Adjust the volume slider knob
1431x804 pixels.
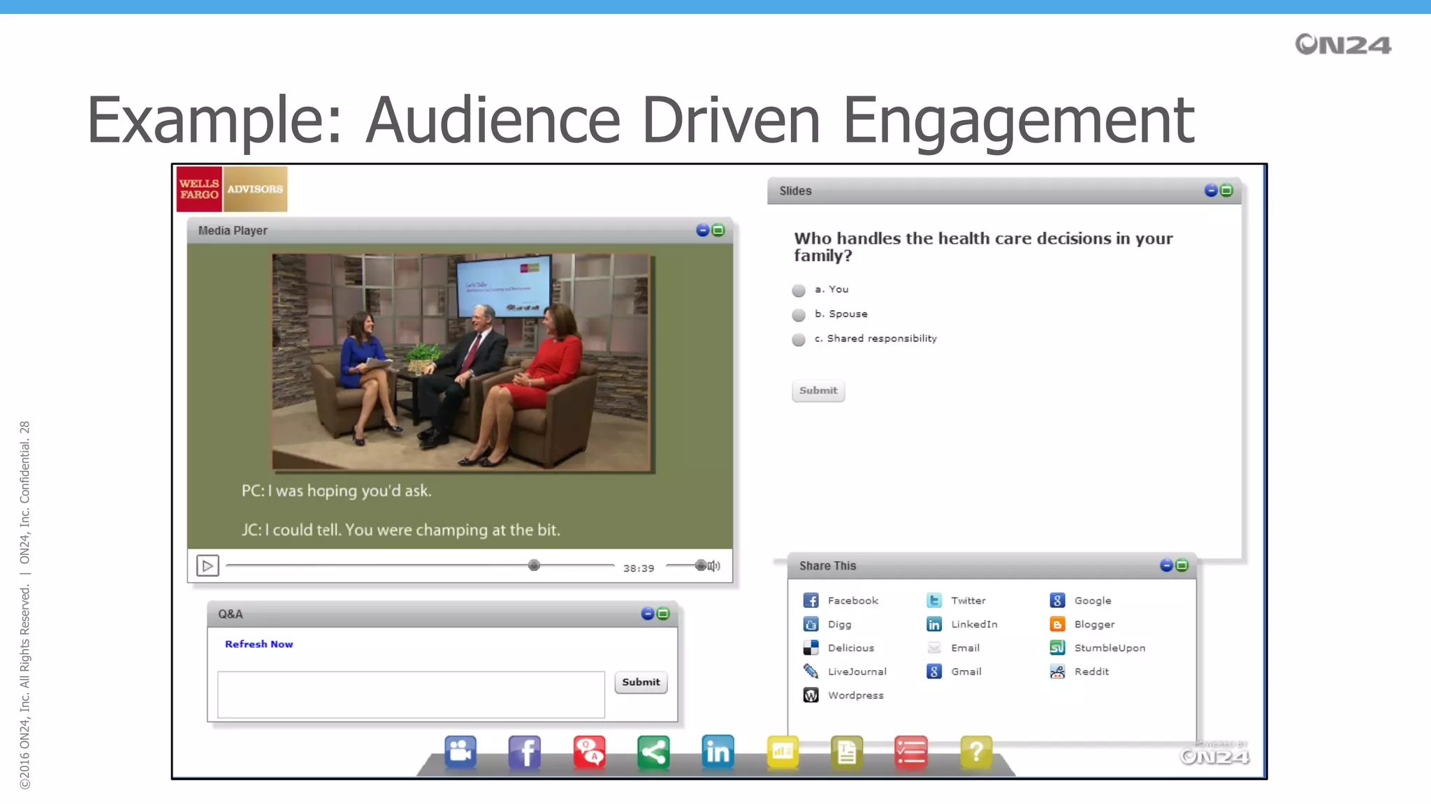[x=701, y=565]
